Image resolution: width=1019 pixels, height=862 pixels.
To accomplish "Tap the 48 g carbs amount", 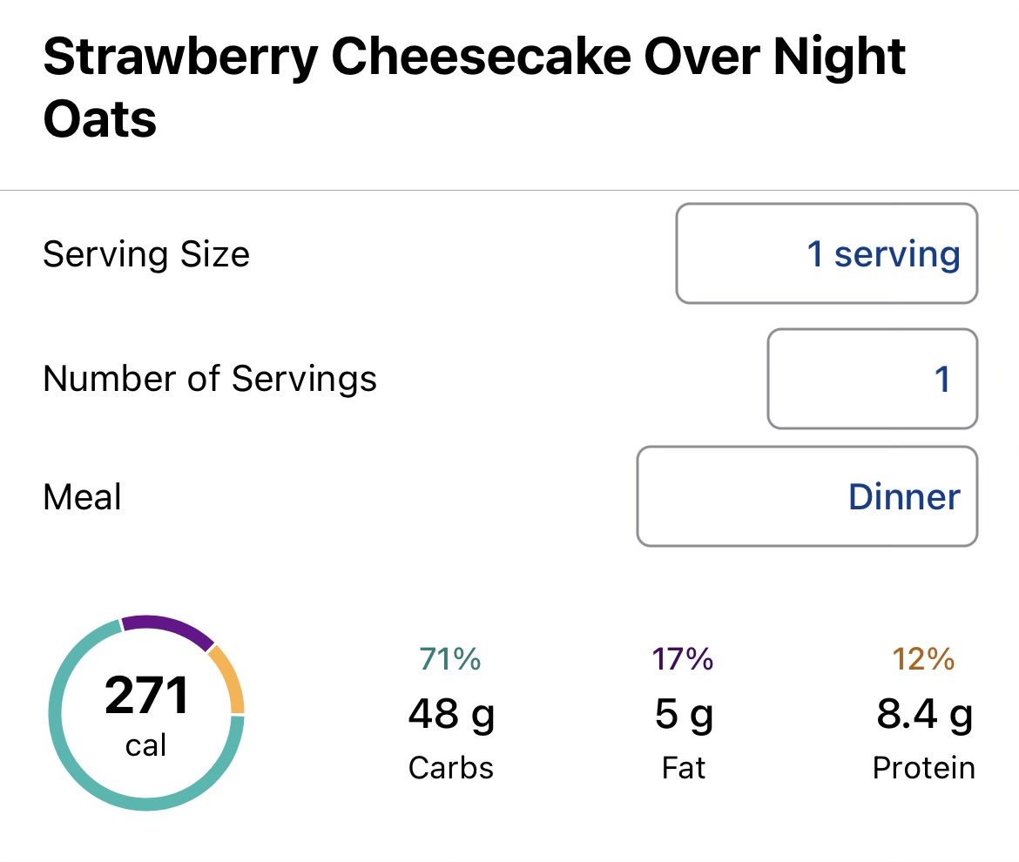I will 451,715.
